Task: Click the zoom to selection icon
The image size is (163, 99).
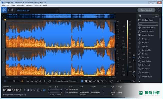Action: 36,81
